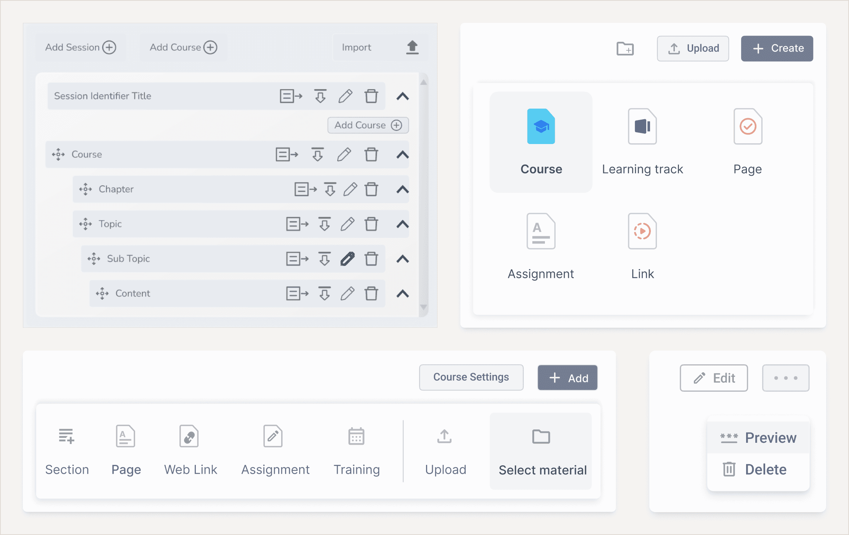Click the drag handle icon beside Content
The width and height of the screenshot is (849, 535).
[x=102, y=293]
